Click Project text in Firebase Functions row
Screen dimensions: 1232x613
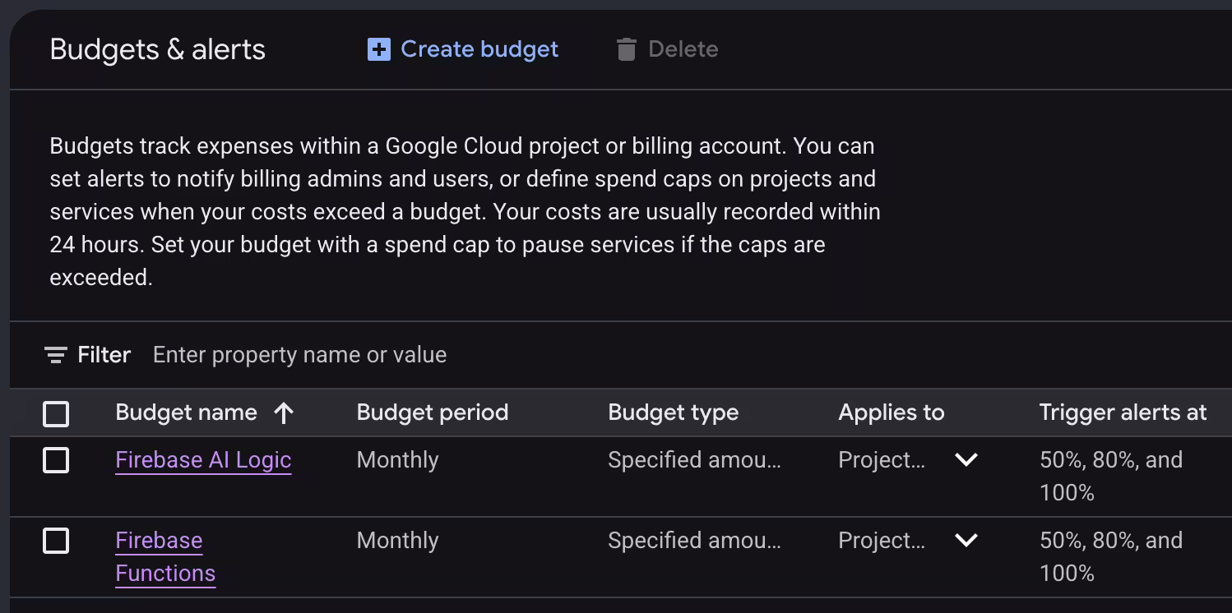point(882,541)
